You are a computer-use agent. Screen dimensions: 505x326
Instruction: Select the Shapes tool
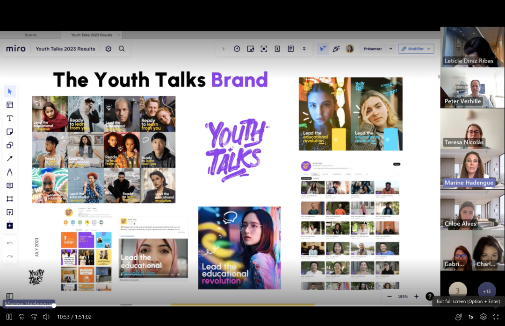(10, 145)
